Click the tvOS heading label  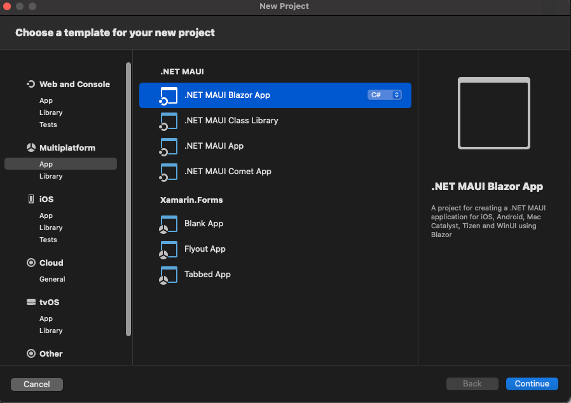click(49, 302)
